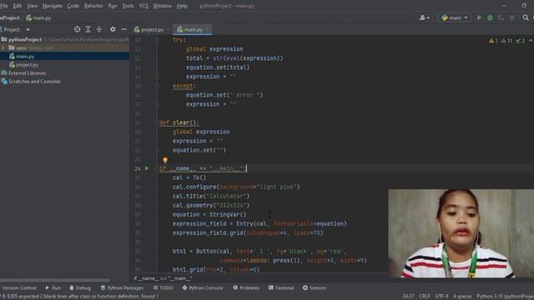Open the Run menu
This screenshot has width=534, height=300.
tap(113, 6)
